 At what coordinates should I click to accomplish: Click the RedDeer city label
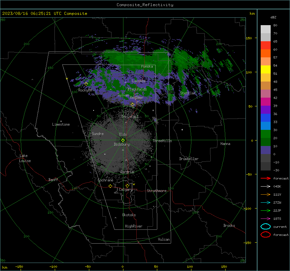(x=137, y=98)
